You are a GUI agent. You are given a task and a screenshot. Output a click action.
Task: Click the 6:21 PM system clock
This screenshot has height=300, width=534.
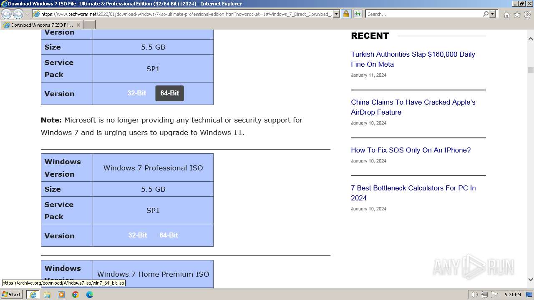pyautogui.click(x=512, y=295)
